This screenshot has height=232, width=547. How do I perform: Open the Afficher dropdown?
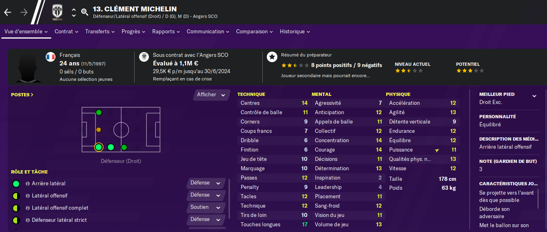click(x=211, y=95)
